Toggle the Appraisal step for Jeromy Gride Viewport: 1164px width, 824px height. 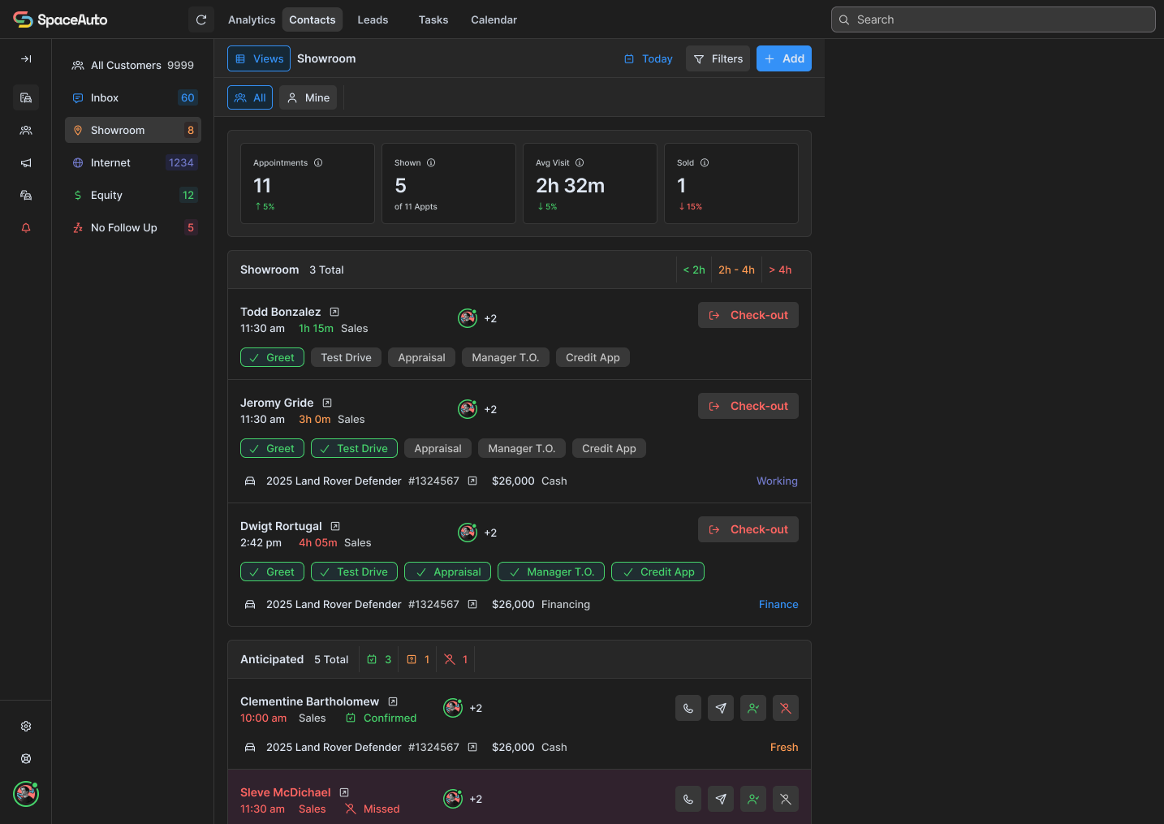click(438, 448)
